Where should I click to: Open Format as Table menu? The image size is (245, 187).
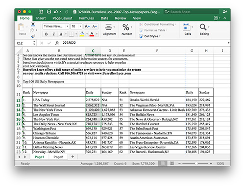point(153,30)
